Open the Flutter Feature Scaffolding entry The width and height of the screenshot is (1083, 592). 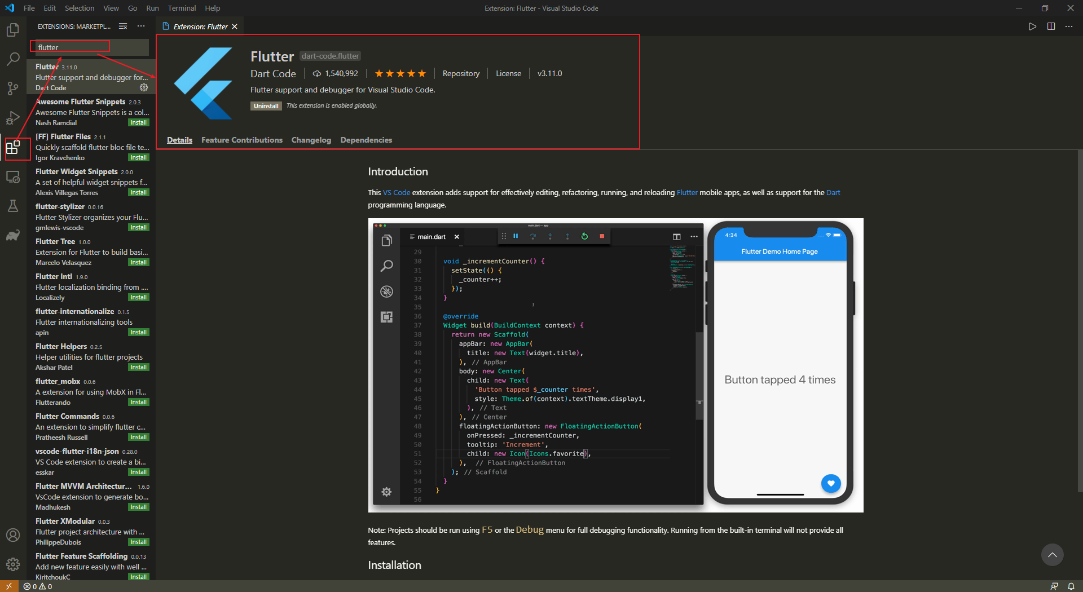pyautogui.click(x=91, y=566)
